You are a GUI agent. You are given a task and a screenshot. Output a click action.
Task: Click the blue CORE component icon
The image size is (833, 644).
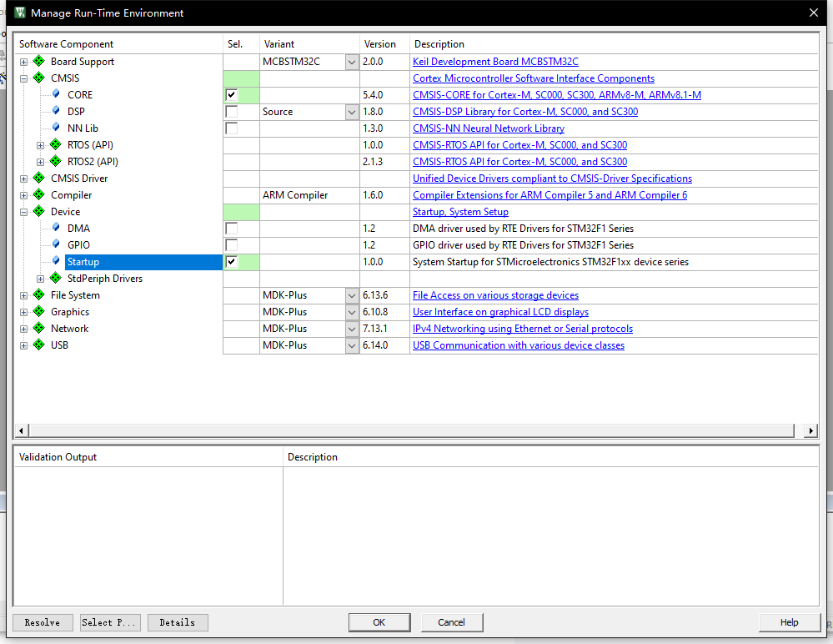(56, 94)
